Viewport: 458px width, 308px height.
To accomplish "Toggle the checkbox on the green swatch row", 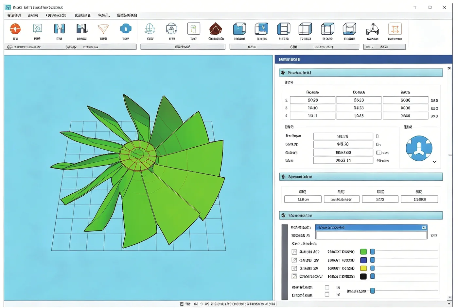I will (x=294, y=252).
